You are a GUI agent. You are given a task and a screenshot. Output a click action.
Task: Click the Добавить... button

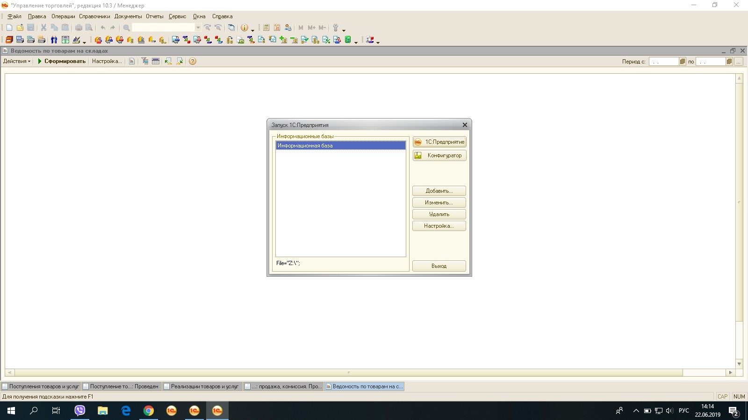click(x=439, y=191)
